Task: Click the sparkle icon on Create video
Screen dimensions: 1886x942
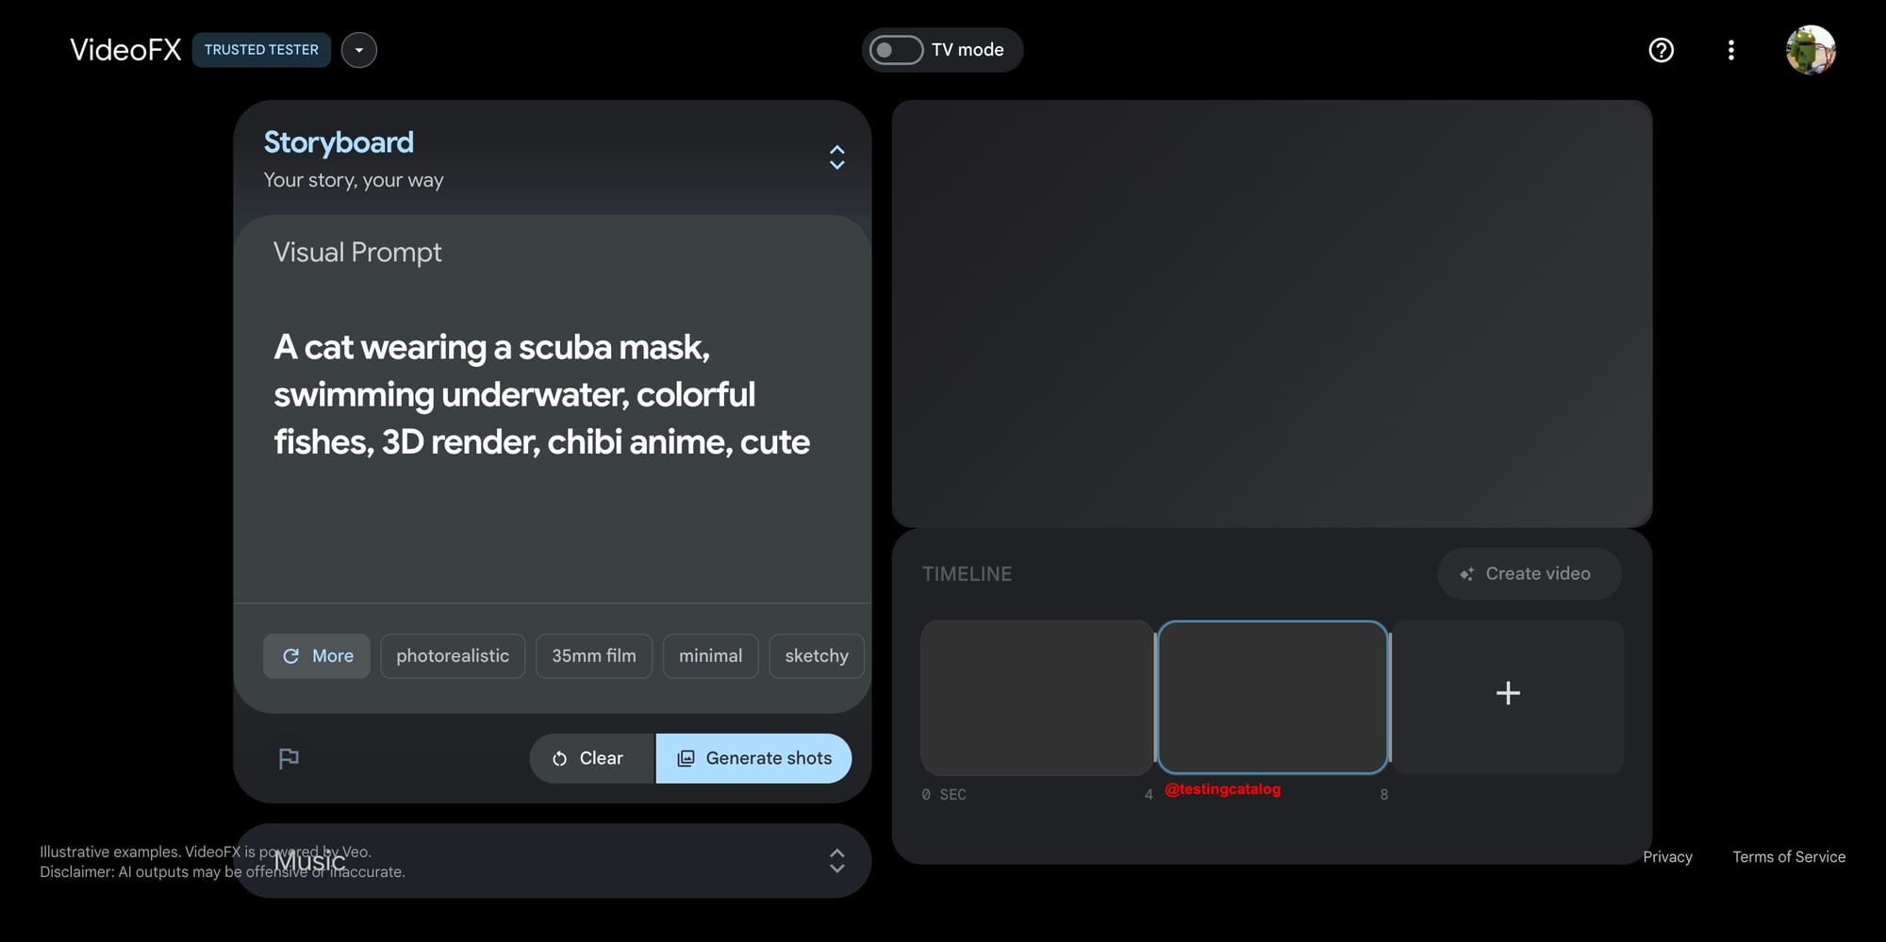Action: pyautogui.click(x=1465, y=573)
